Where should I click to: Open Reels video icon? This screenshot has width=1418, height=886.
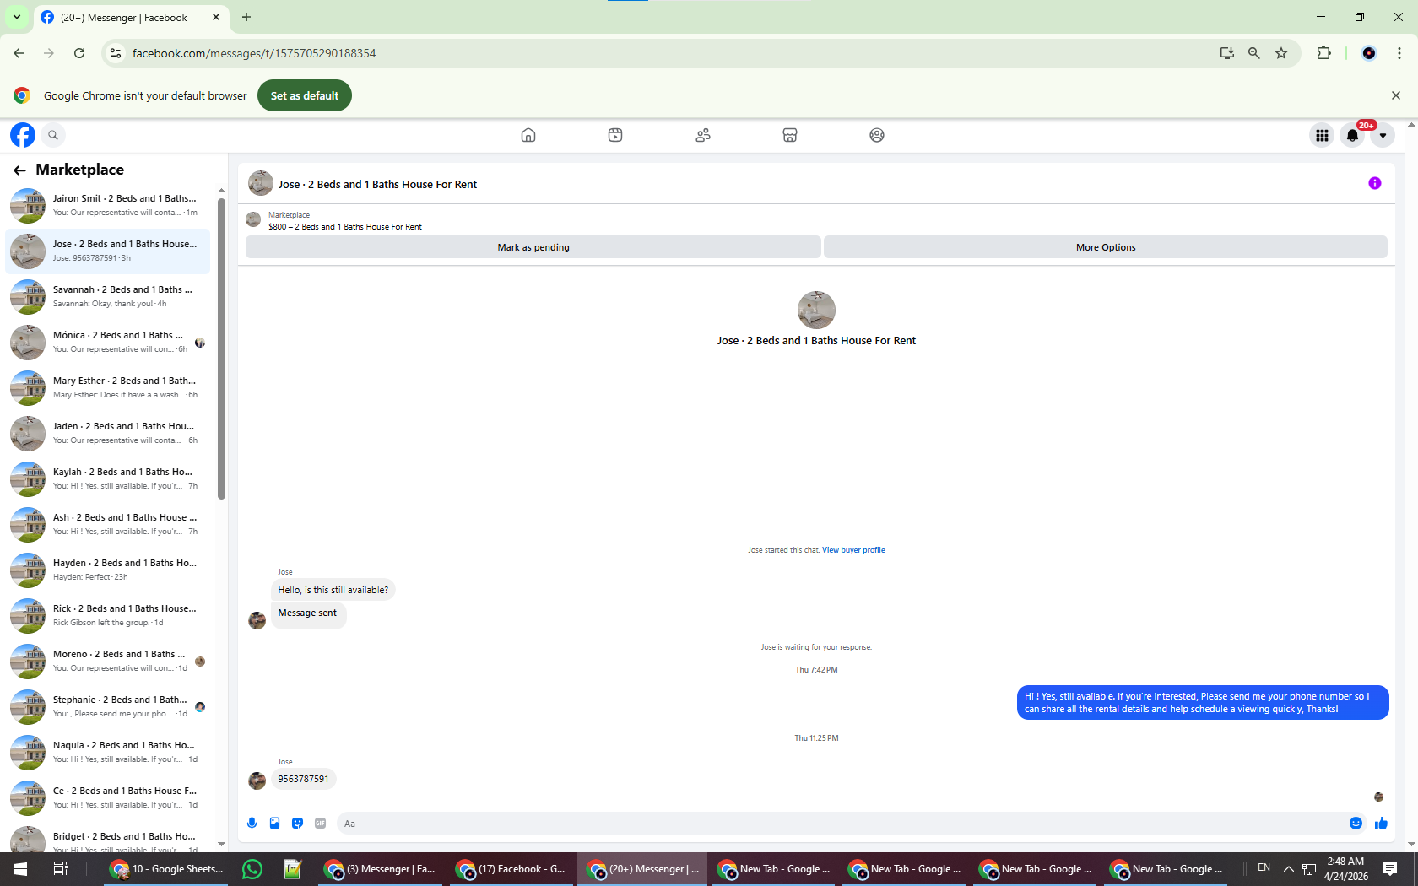coord(615,135)
